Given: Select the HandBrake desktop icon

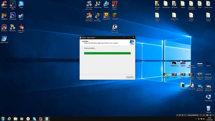Looking at the screenshot, I should click(x=4, y=16).
